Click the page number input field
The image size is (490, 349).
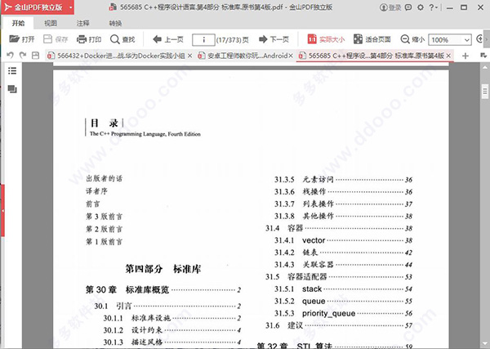coord(203,40)
